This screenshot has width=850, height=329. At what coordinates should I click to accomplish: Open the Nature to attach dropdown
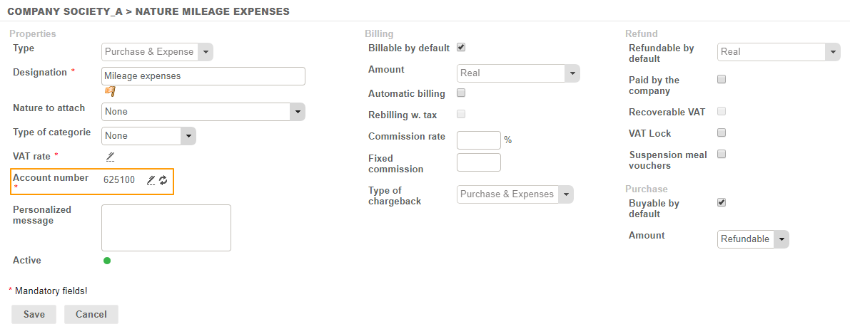203,112
